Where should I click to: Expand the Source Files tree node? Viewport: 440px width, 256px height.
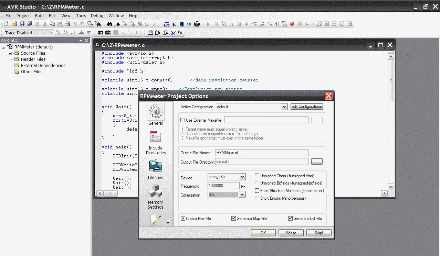pos(10,53)
